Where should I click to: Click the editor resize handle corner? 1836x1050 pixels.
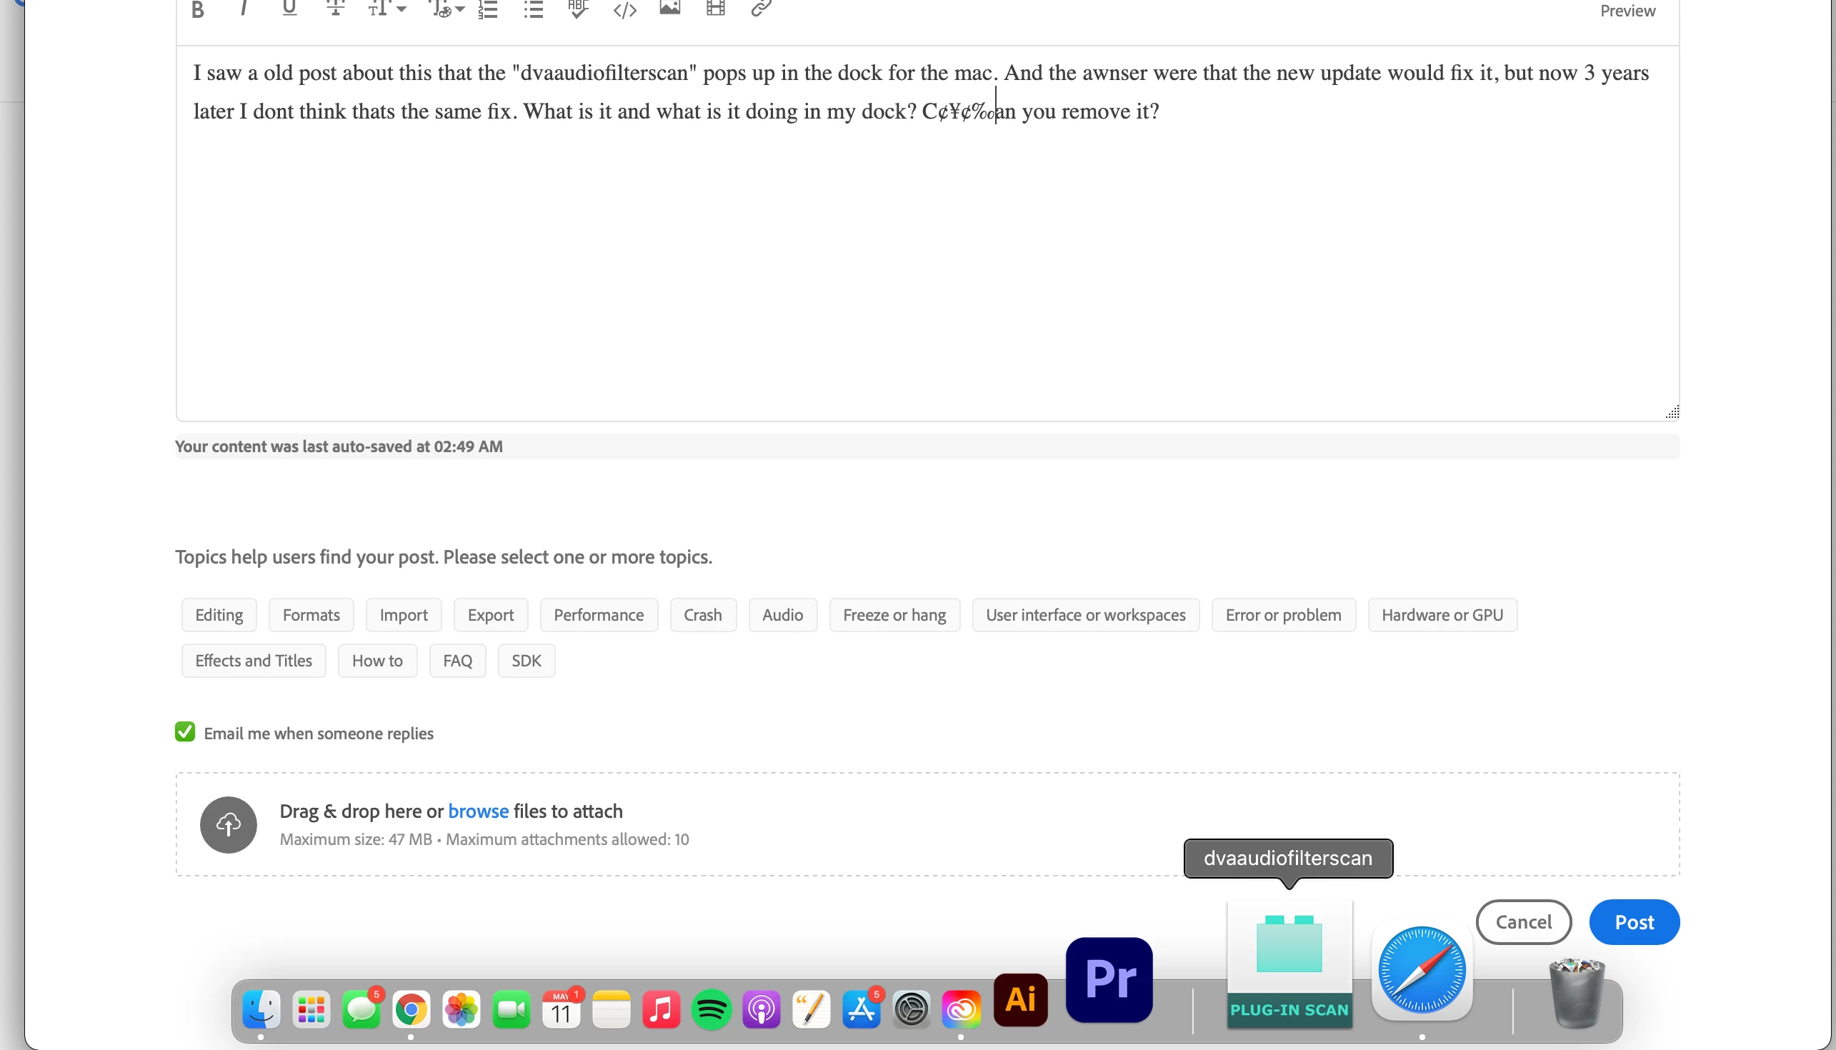click(x=1672, y=411)
